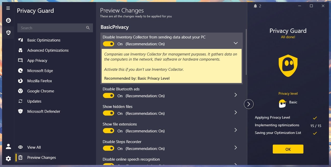Click the CyberGhost ghost icon in sidebar
The height and width of the screenshot is (167, 331).
click(8, 20)
